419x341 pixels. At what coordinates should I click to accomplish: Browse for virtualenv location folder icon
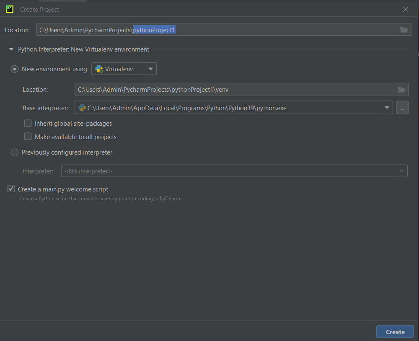[x=401, y=90]
